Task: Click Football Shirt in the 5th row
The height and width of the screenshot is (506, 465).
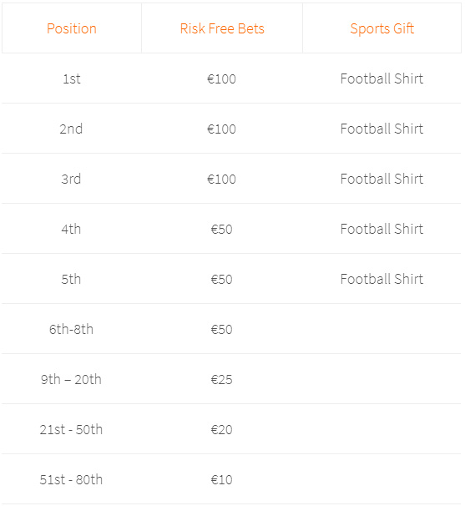Action: (x=382, y=279)
